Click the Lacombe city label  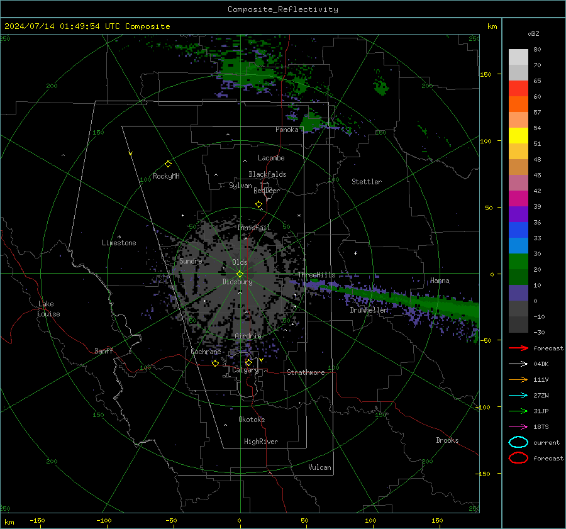click(x=271, y=158)
